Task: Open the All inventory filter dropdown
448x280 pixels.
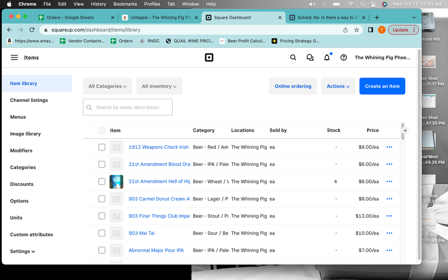Action: coord(159,86)
